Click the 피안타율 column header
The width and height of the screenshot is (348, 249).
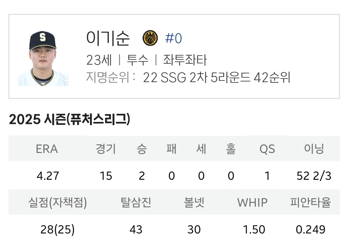click(x=311, y=202)
